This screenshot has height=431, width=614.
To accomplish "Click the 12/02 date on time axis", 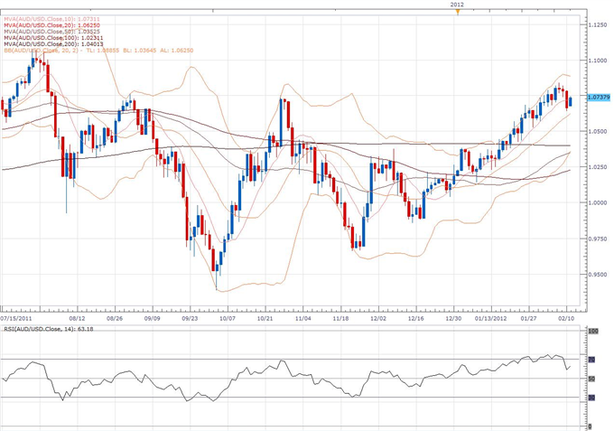I will (x=379, y=318).
